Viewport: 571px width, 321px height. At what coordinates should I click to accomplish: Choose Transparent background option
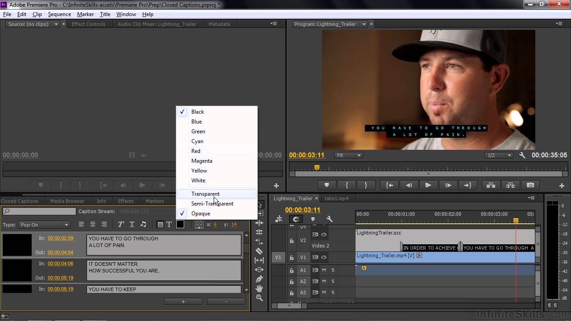(x=217, y=194)
